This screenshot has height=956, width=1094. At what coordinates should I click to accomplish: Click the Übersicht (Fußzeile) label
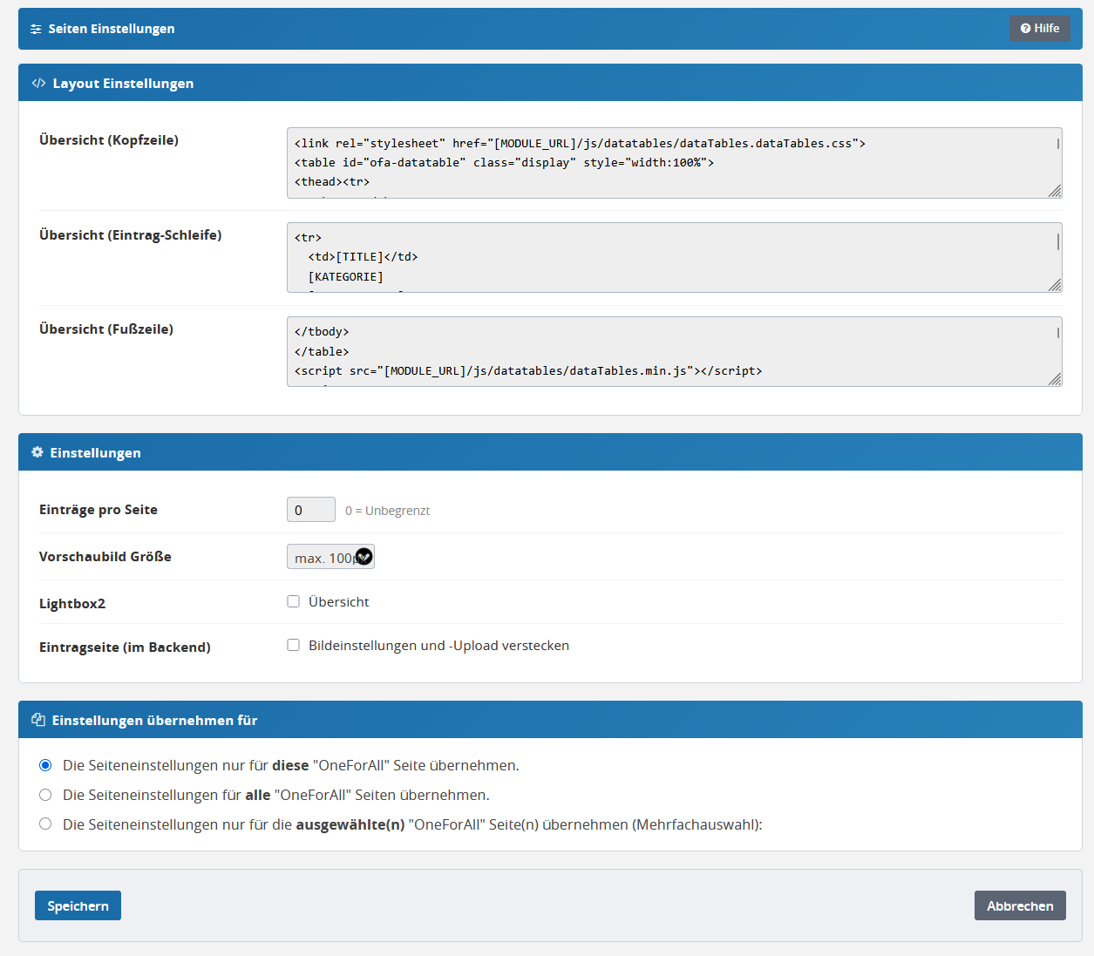[106, 329]
